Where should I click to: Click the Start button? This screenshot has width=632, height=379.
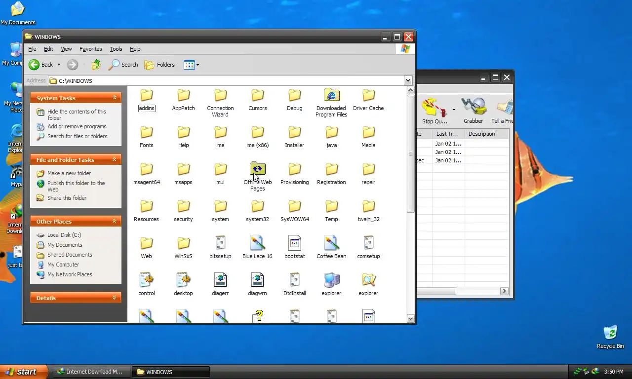pos(23,372)
